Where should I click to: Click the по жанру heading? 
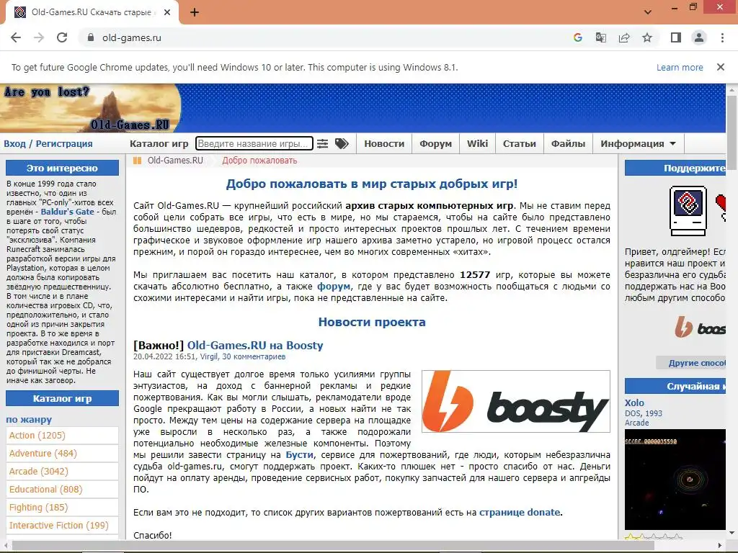point(29,420)
